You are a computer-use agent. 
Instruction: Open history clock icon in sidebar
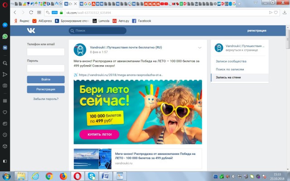5,135
